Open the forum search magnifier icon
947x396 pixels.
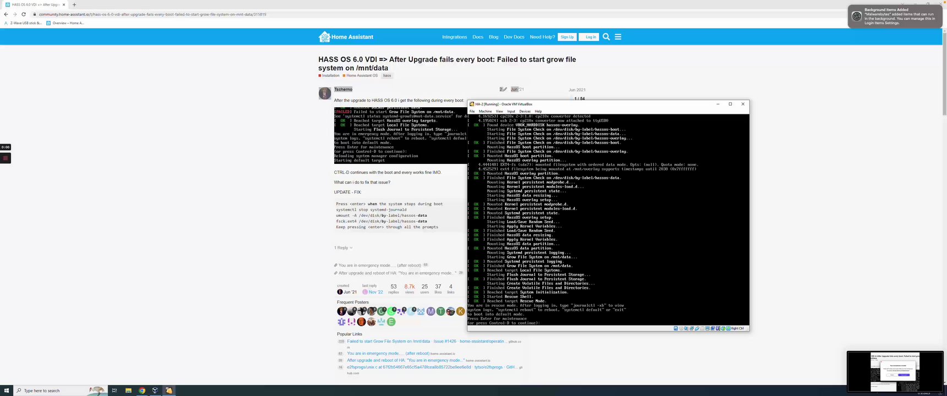(x=606, y=37)
